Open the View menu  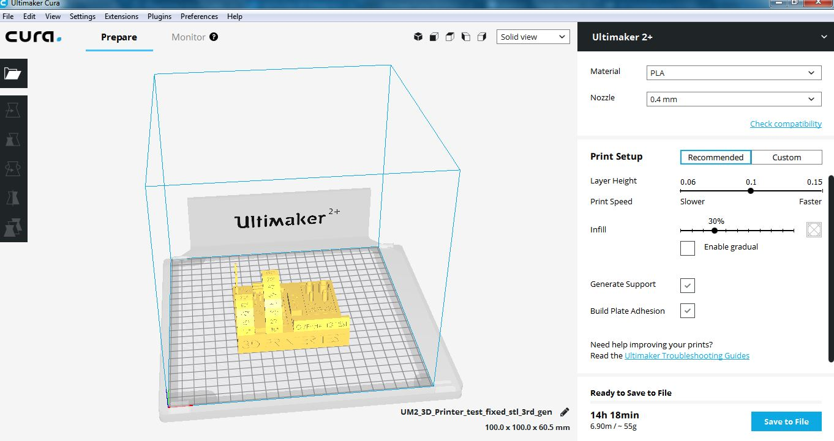click(53, 17)
